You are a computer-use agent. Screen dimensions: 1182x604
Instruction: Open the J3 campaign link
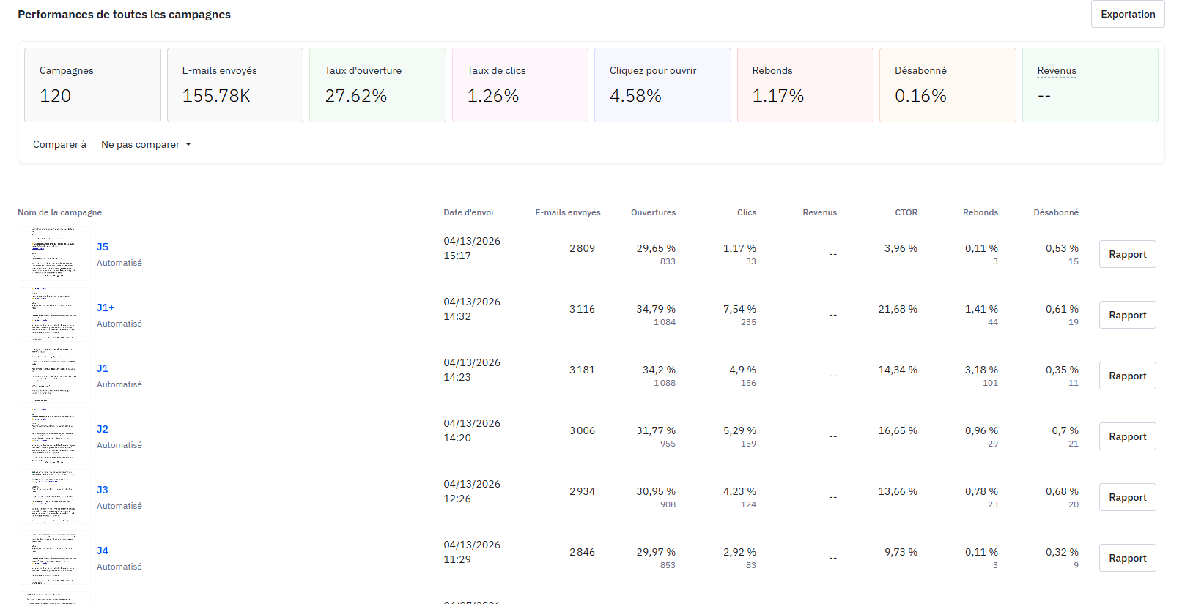[103, 490]
